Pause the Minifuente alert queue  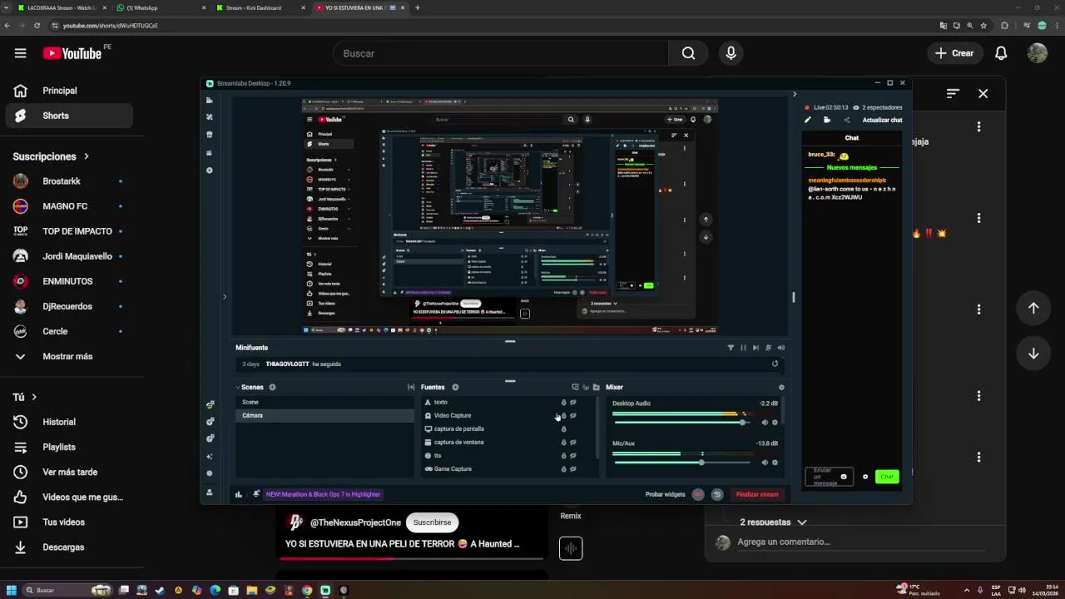[x=743, y=348]
